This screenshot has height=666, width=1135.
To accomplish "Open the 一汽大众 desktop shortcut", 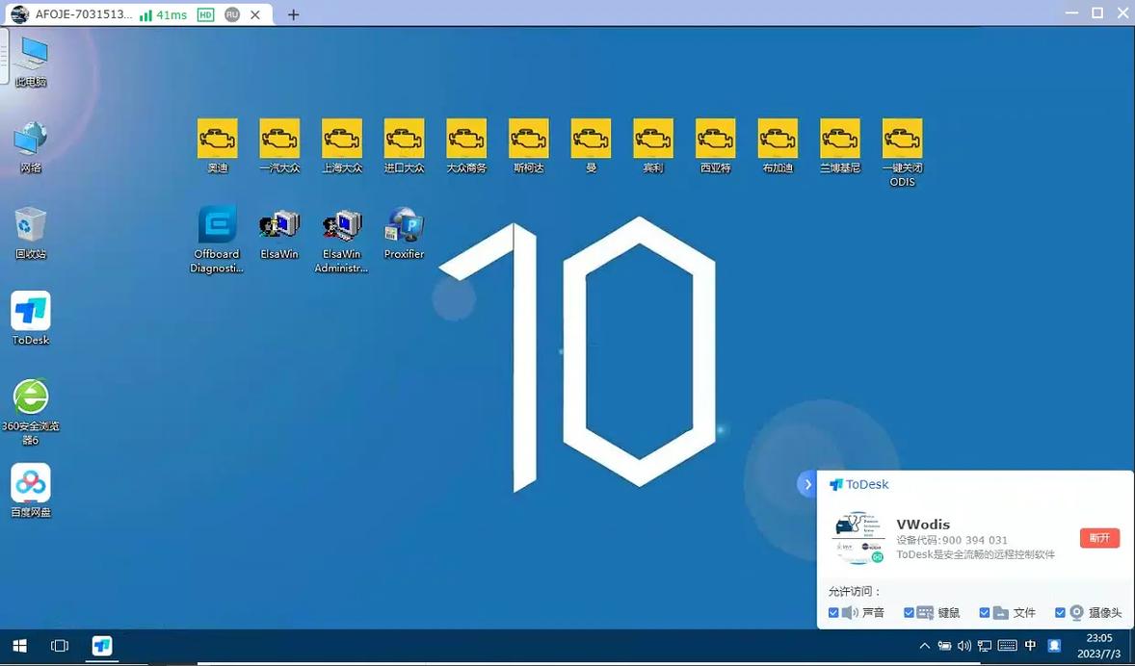I will [x=279, y=145].
